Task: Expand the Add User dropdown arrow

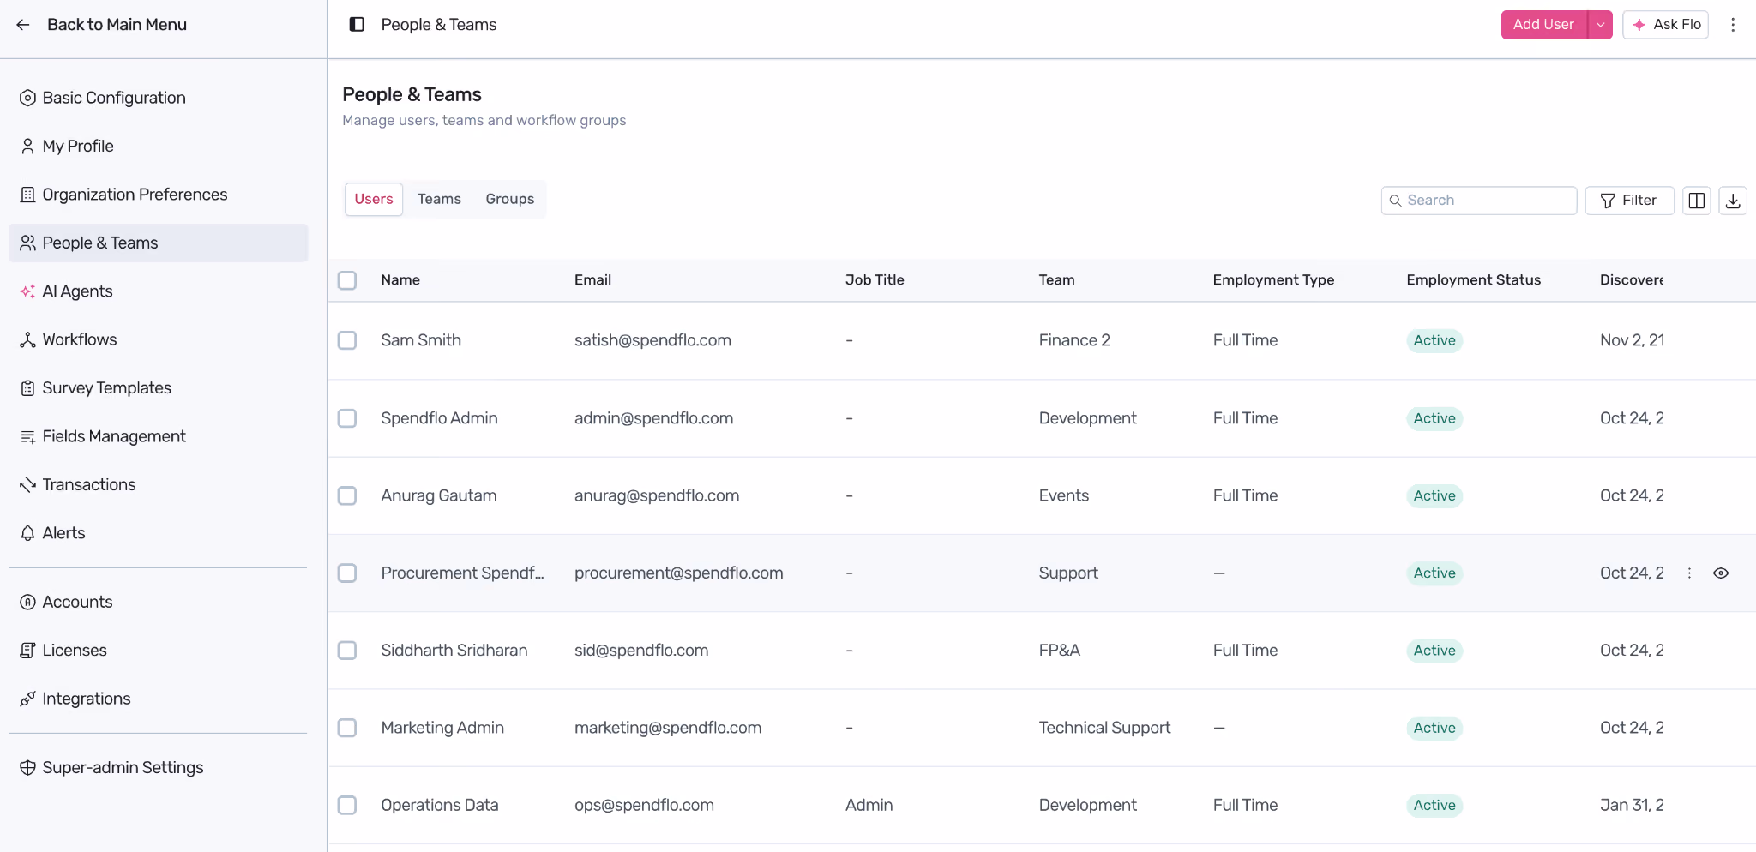Action: (x=1600, y=25)
